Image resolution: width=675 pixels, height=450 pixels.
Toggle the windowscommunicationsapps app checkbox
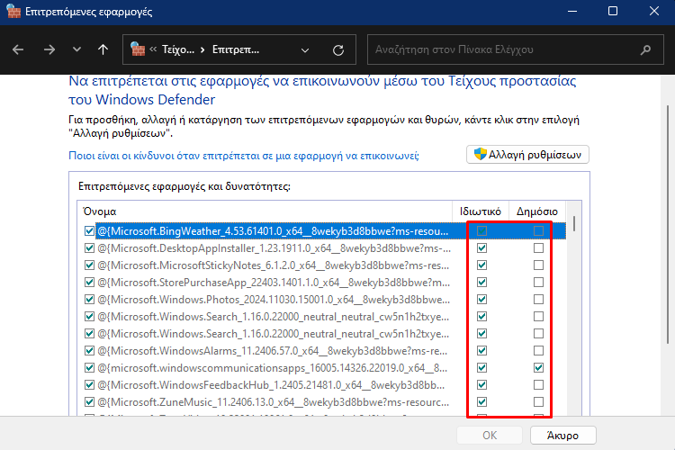[89, 368]
